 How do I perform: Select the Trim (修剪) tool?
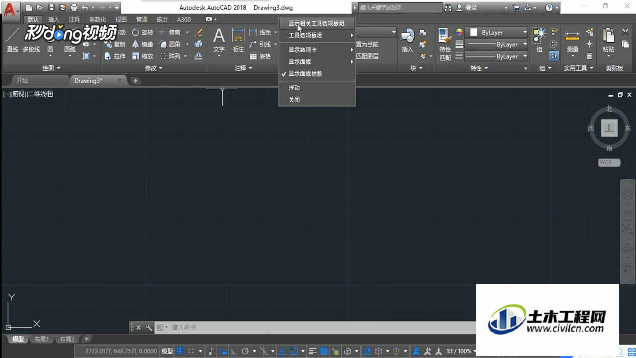tap(170, 32)
